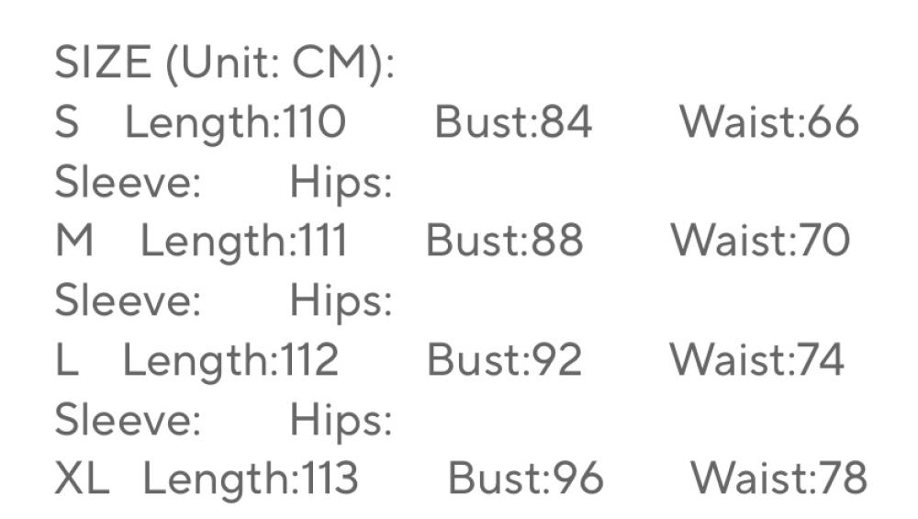This screenshot has height=519, width=918.
Task: Click the Length:111 measurement
Action: (x=243, y=242)
